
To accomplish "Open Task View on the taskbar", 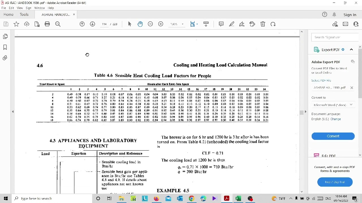I will [x=109, y=198].
